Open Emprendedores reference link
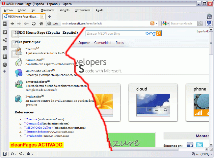Viewport: 214px width, 158px height. [37, 132]
